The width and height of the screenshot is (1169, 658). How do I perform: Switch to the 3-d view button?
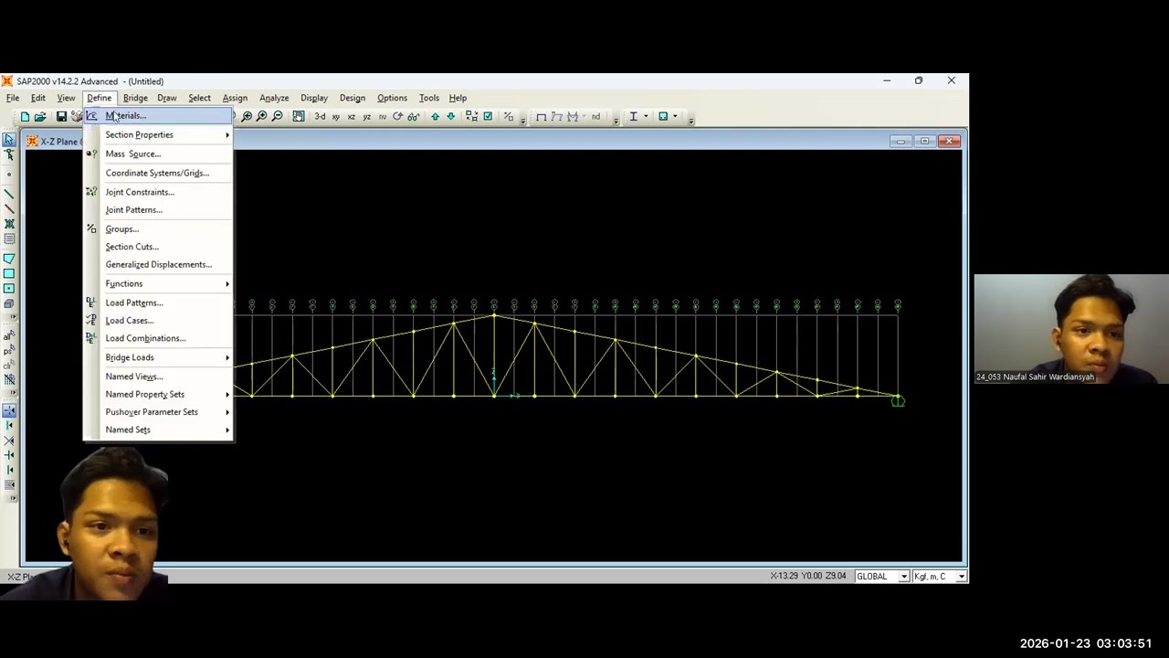point(320,117)
